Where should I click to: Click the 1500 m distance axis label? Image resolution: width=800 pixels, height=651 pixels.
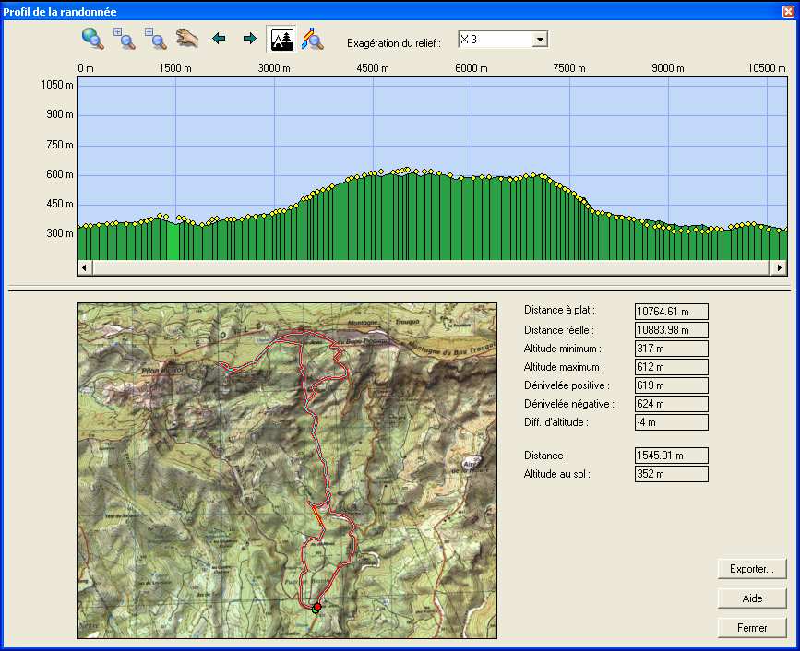175,68
